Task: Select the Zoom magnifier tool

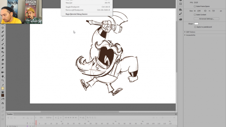Action: coord(3,80)
